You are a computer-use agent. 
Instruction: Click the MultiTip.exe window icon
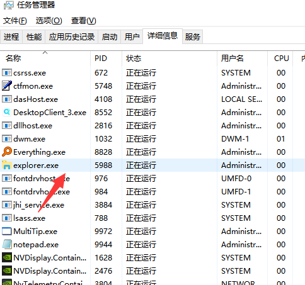7,231
